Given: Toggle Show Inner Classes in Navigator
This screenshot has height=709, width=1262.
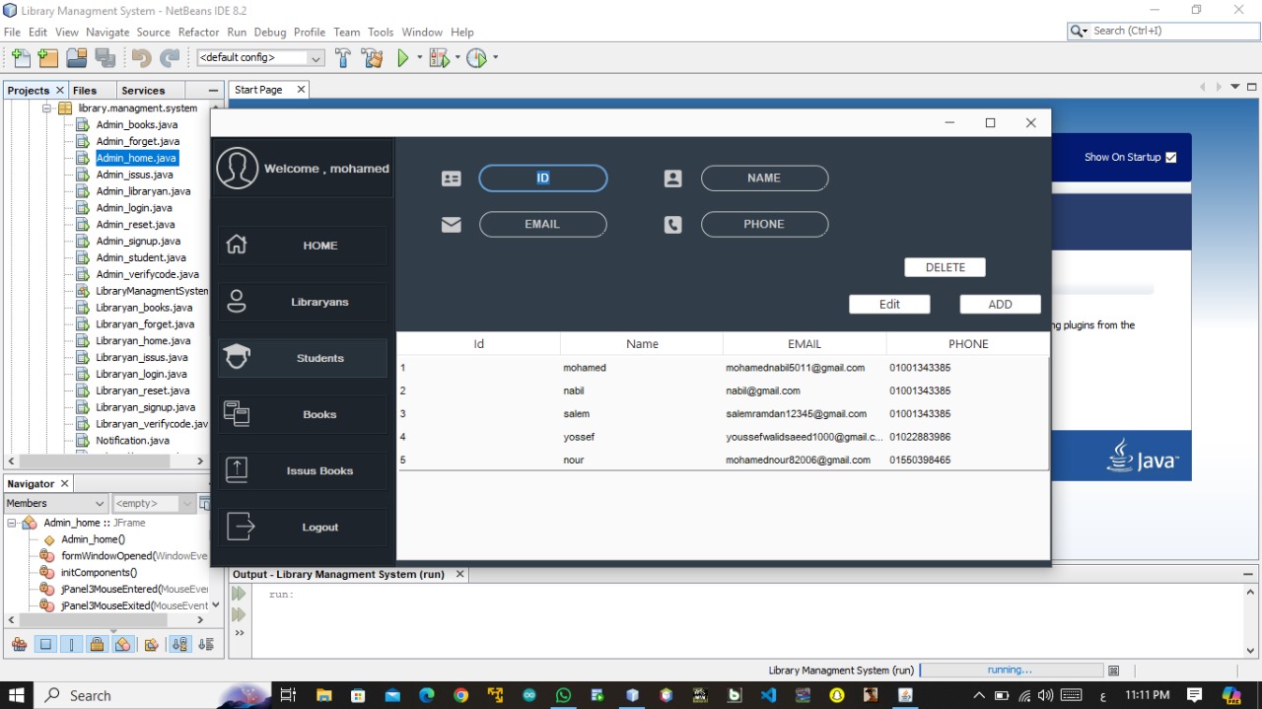Looking at the screenshot, I should [x=122, y=644].
